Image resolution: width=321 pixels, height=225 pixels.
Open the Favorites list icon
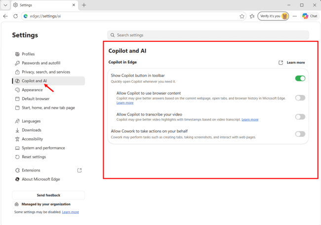(x=252, y=16)
